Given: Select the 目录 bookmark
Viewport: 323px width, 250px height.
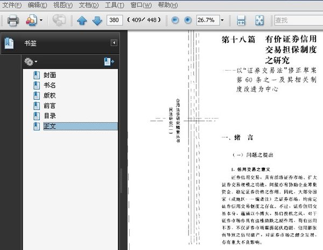Looking at the screenshot, I should 50,116.
